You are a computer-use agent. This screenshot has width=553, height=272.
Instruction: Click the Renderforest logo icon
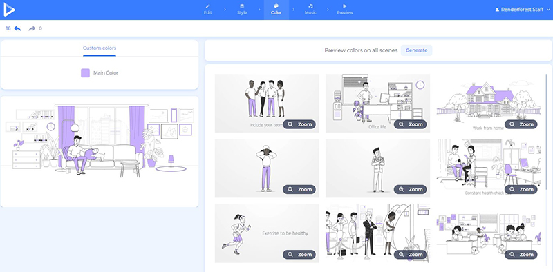[x=9, y=10]
